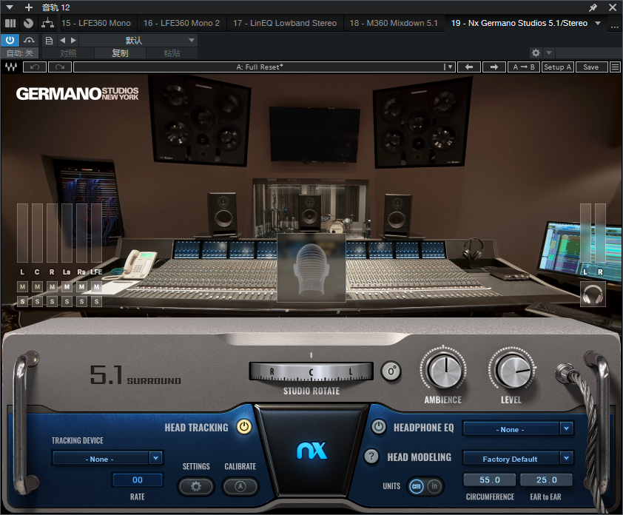Switch to 18 - M360 Mixdown 5.1 tab
Image resolution: width=623 pixels, height=515 pixels.
point(394,23)
